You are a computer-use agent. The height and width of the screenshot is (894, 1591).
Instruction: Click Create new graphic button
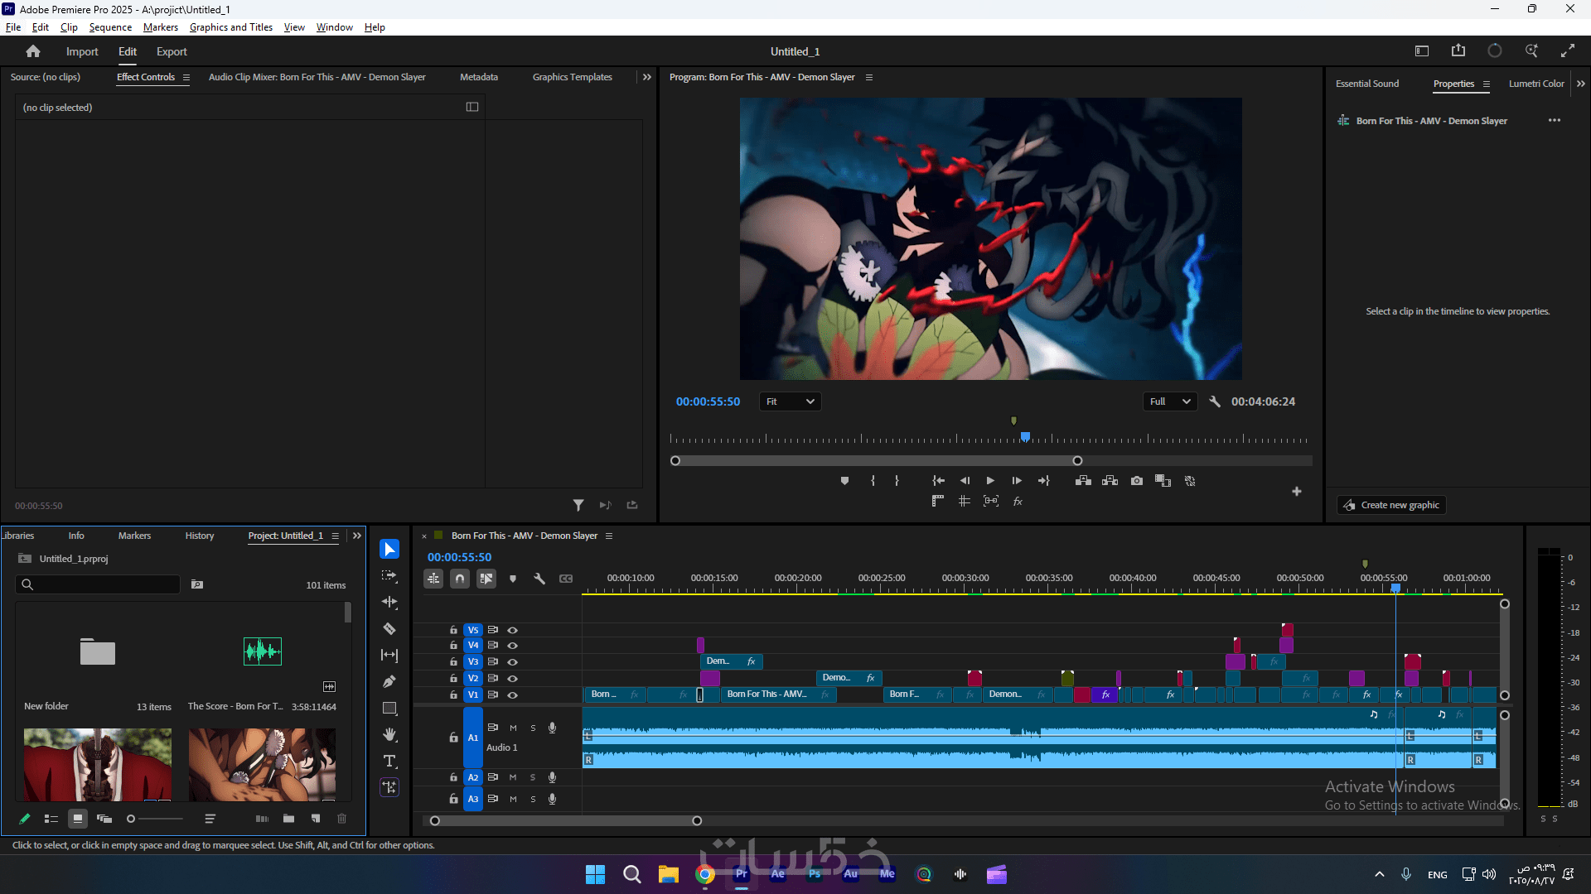coord(1392,505)
